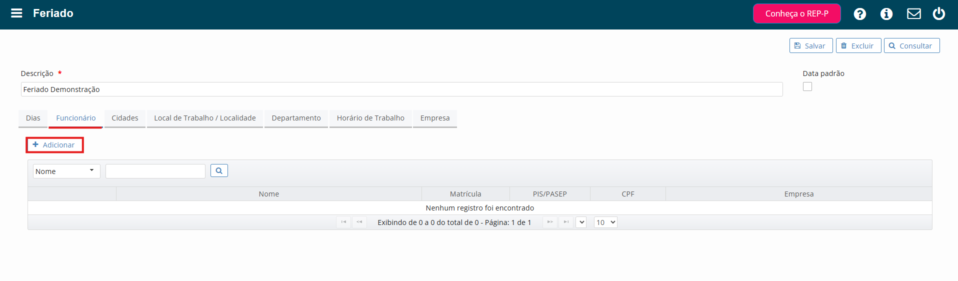Viewport: 958px width, 281px height.
Task: Switch to the Empresa tab
Action: [435, 118]
